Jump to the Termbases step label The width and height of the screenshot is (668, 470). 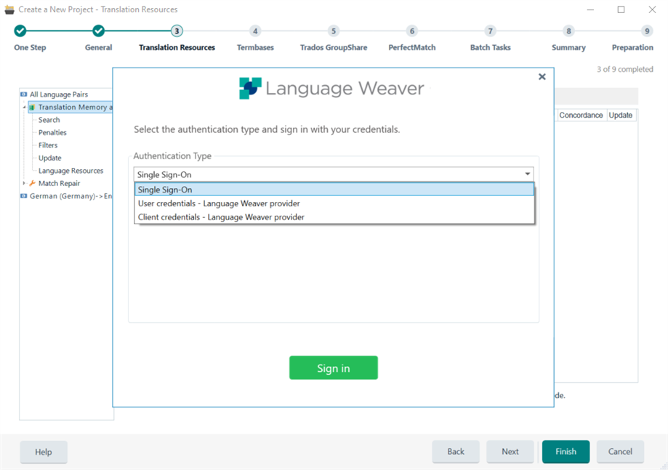[255, 48]
